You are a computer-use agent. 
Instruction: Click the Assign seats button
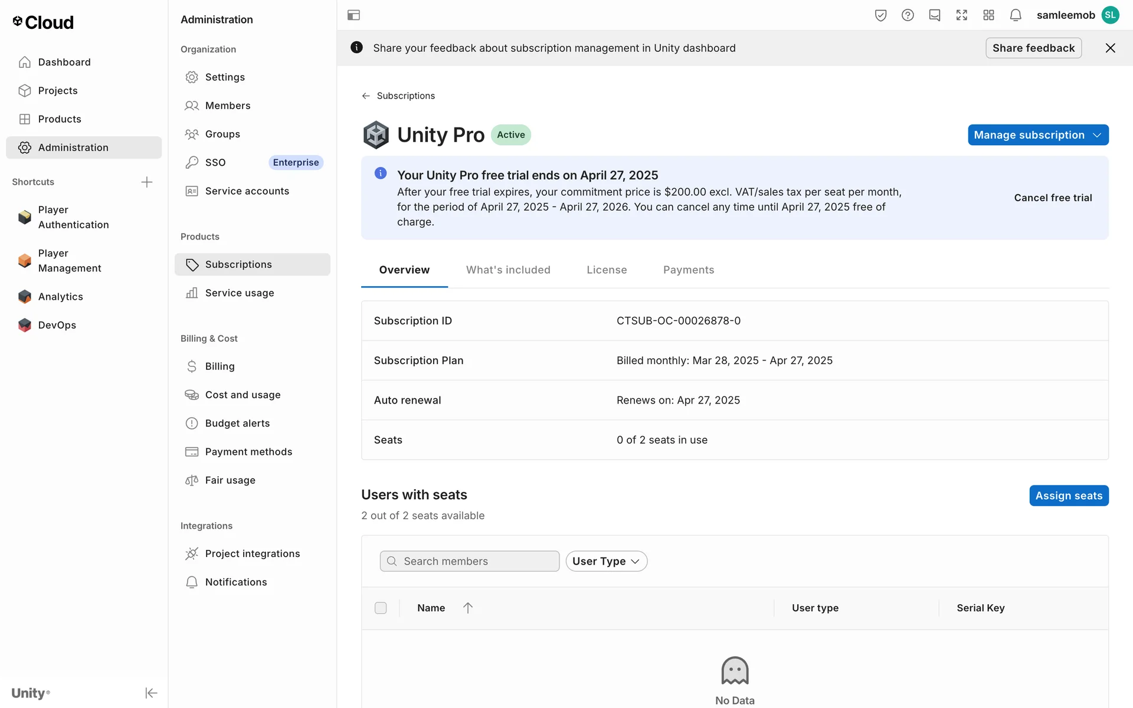pos(1068,496)
